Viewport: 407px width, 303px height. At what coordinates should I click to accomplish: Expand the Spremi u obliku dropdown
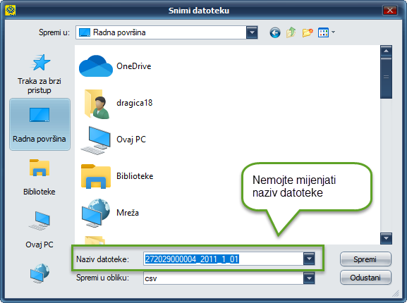pos(309,278)
